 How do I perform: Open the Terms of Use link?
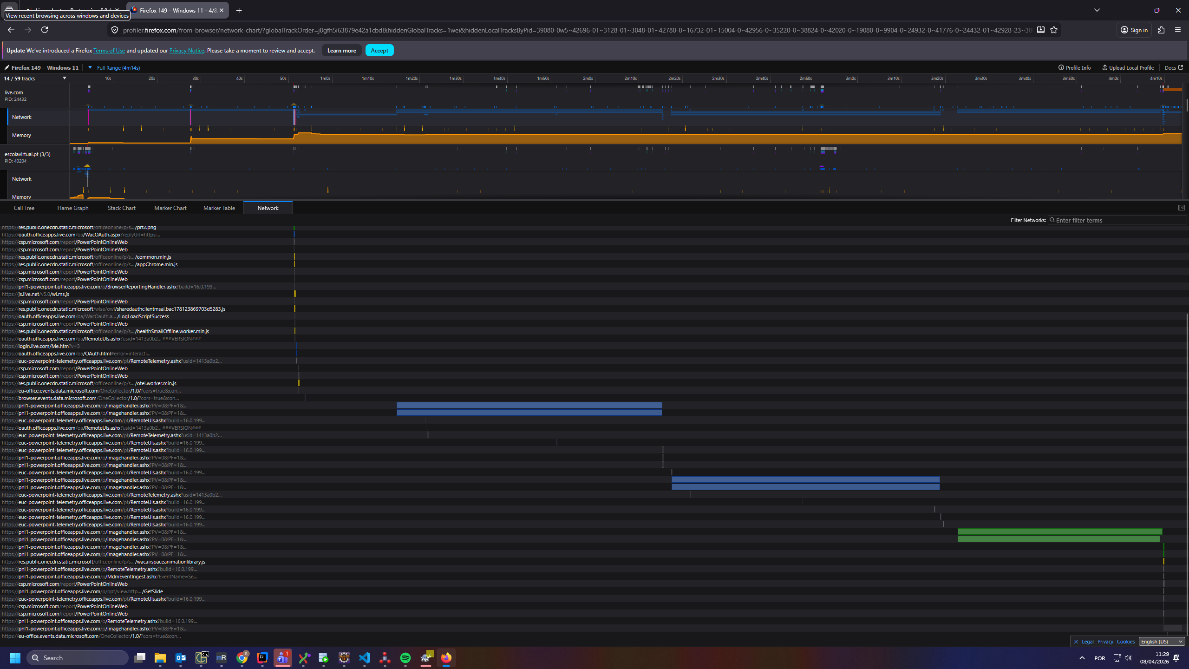point(109,51)
